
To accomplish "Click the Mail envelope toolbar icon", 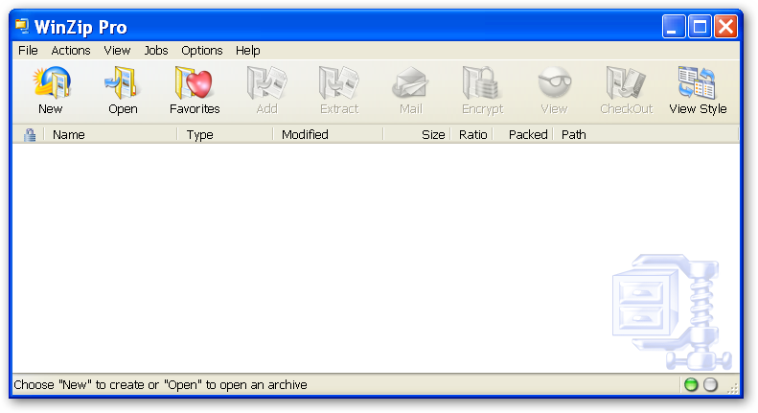I will point(410,83).
